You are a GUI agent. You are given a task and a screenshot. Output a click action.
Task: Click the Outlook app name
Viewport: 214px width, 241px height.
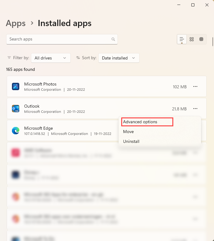(x=32, y=106)
